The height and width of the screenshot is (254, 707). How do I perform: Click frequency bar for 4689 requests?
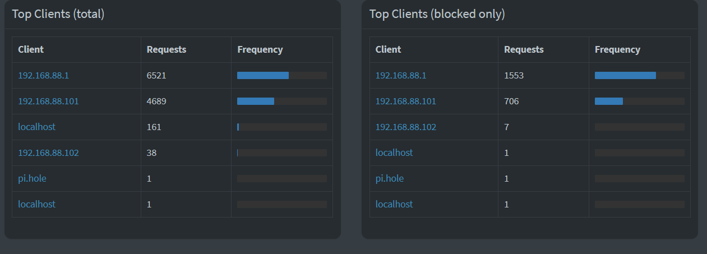click(x=282, y=101)
